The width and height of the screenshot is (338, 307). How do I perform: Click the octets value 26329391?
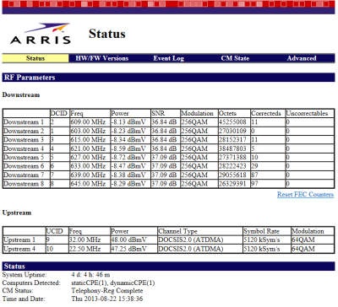[232, 184]
